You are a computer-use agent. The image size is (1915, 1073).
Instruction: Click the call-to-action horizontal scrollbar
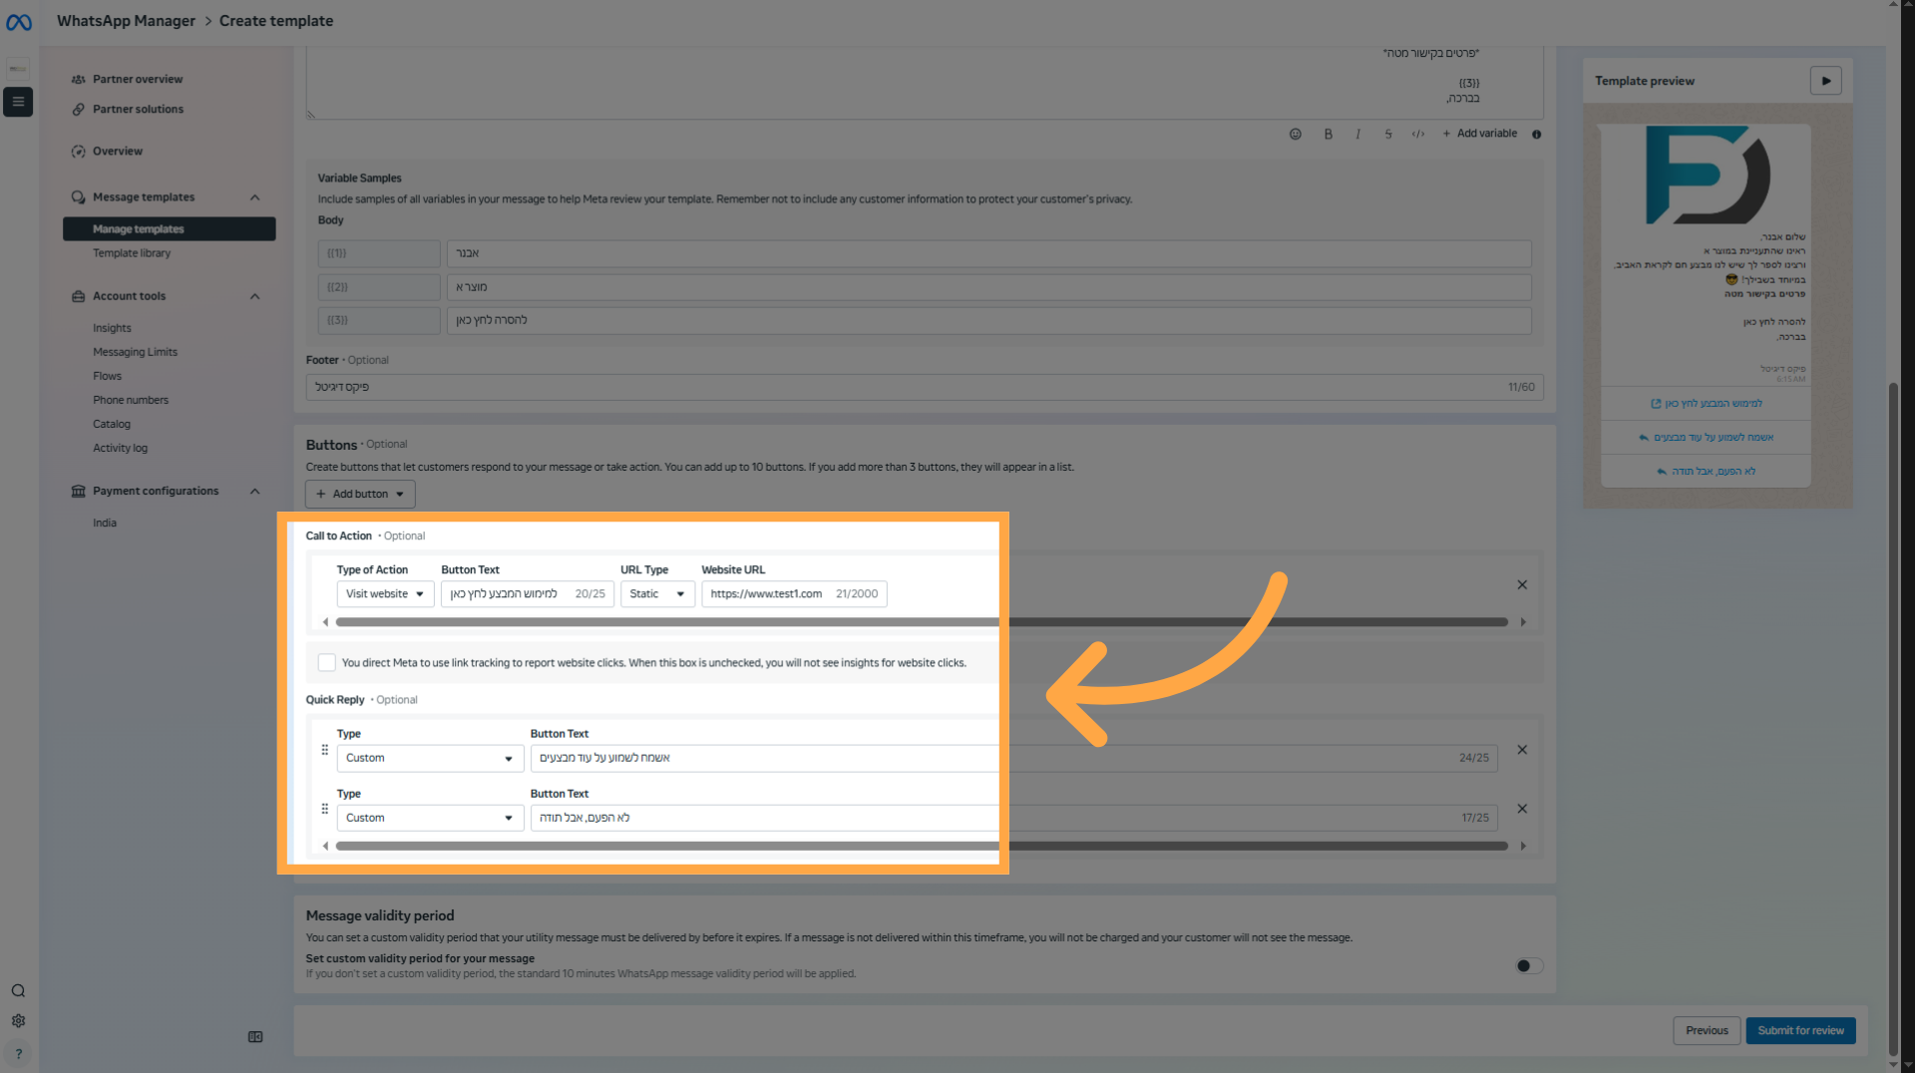click(922, 622)
